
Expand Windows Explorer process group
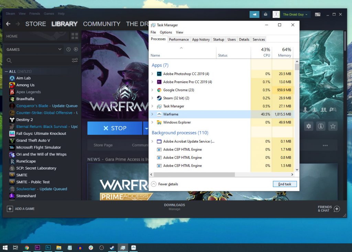point(152,122)
